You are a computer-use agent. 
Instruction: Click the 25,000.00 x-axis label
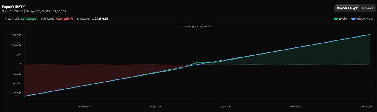tap(225, 106)
